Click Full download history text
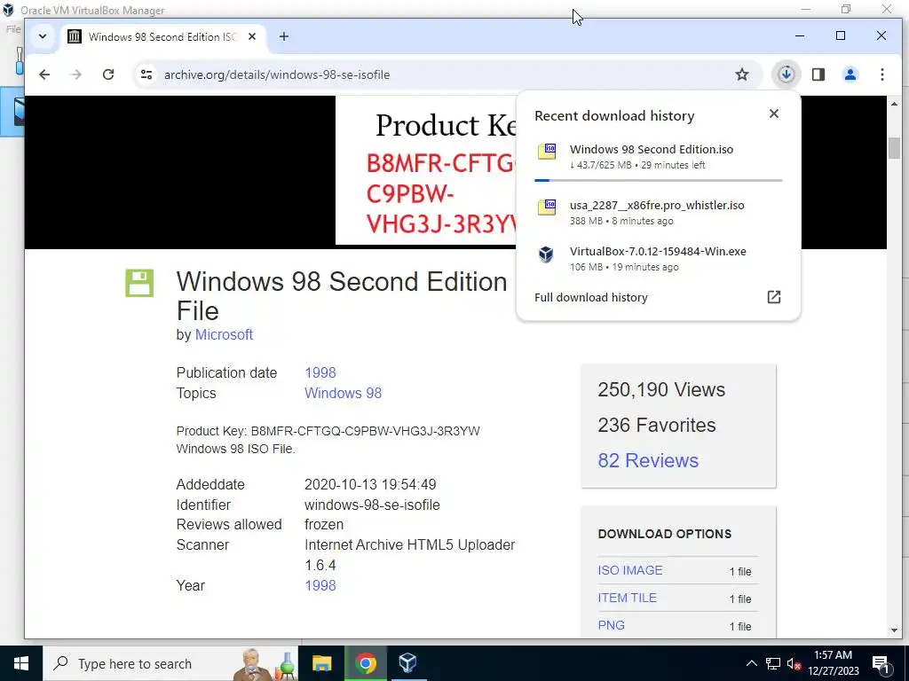Screen dimensions: 909x681 tap(590, 297)
